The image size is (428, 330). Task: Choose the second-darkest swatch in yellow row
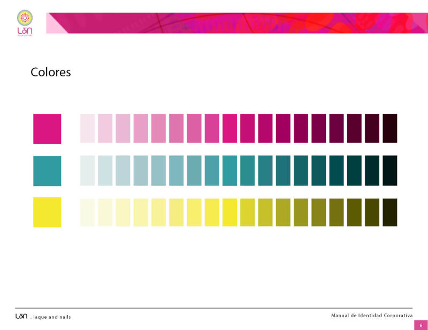[x=372, y=213]
